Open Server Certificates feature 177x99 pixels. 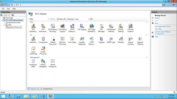click(33, 51)
